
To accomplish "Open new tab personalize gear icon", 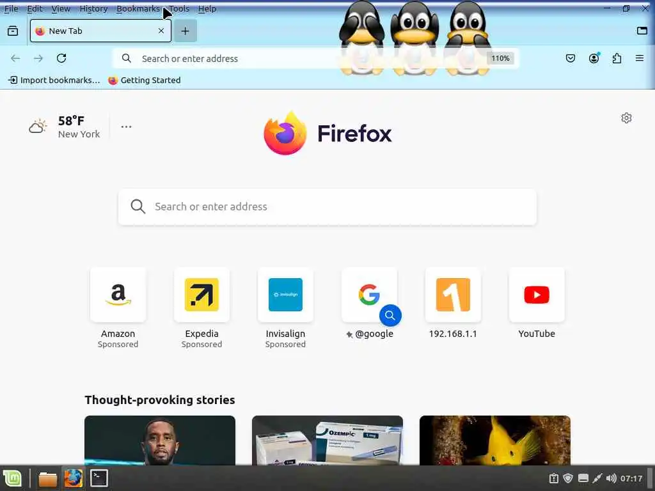I will tap(626, 118).
